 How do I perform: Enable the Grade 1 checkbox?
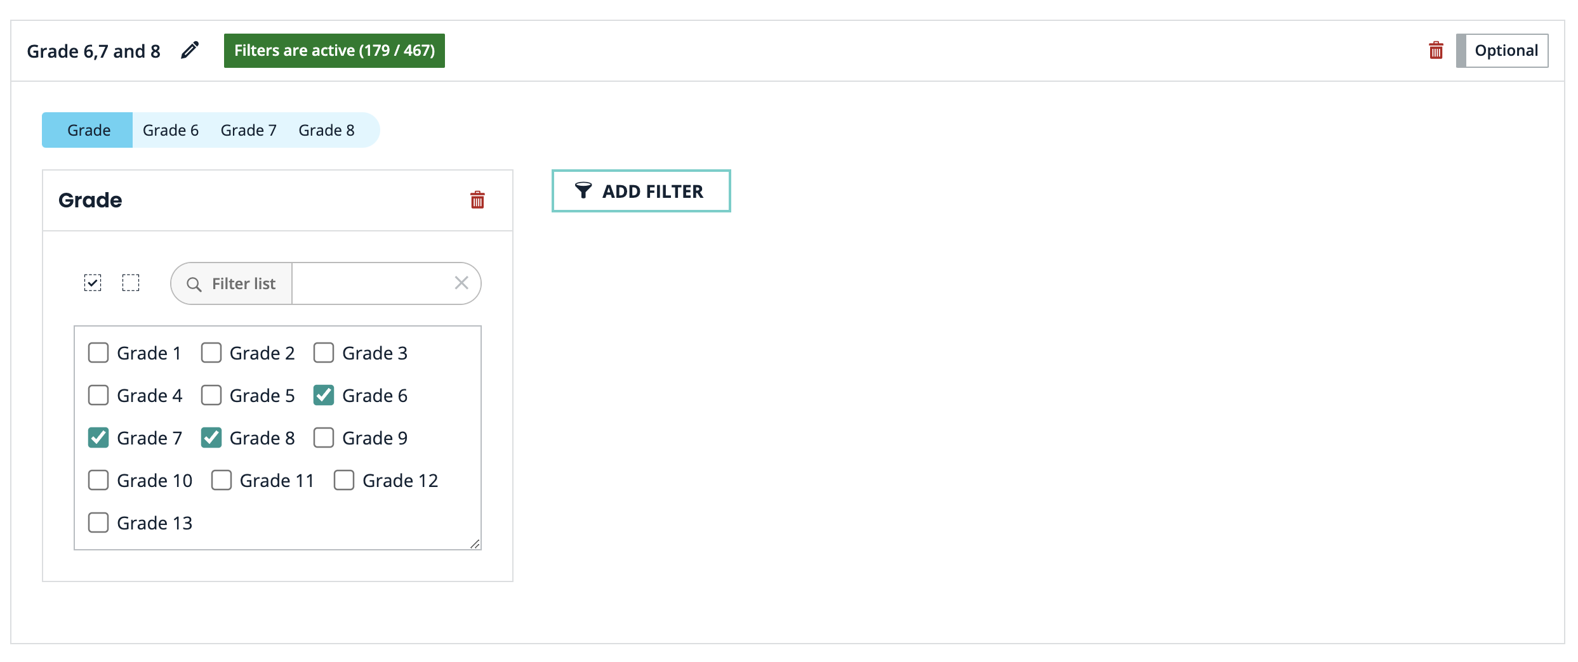coord(98,353)
